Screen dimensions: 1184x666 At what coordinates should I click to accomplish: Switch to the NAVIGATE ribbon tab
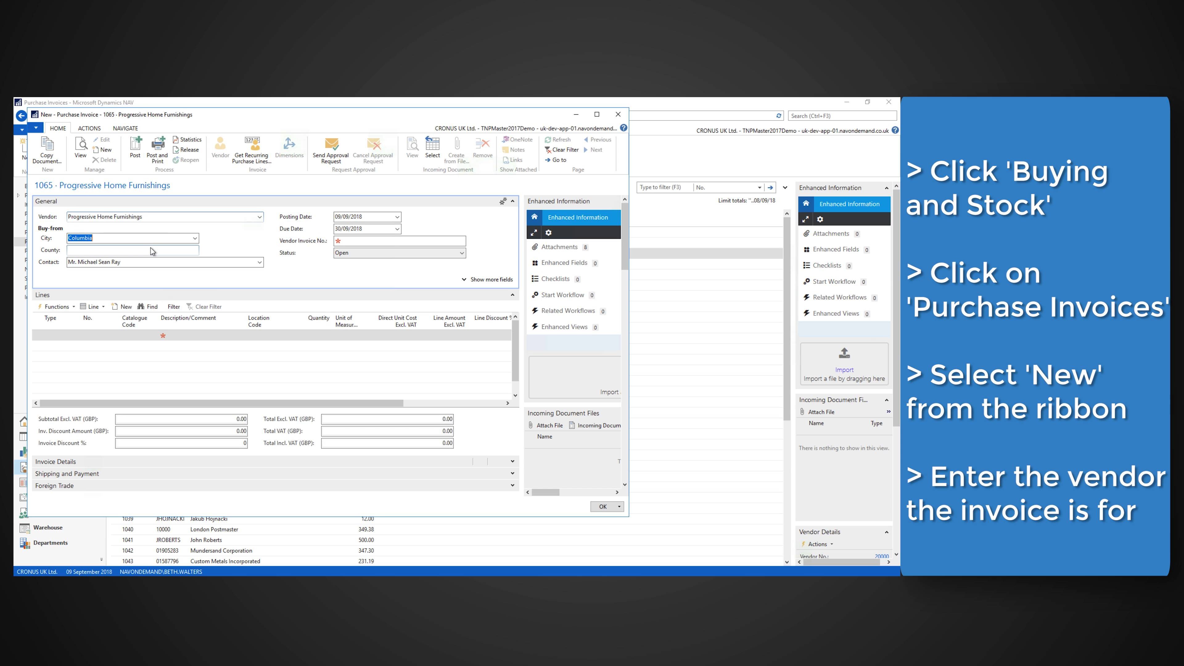click(x=125, y=128)
